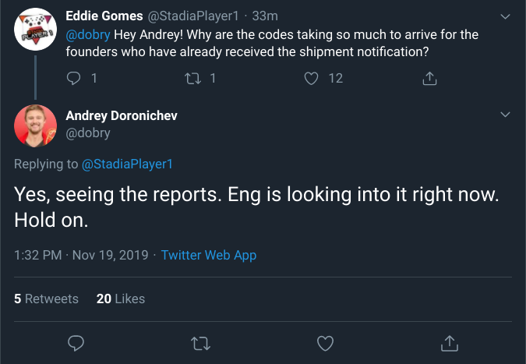Share Eddie Gomes' tweet
The height and width of the screenshot is (364, 526).
429,78
